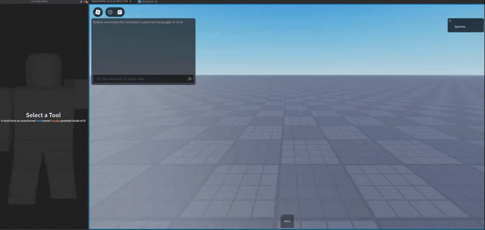Click the cube-shaped topbar icon
Viewport: 485px width, 230px height.
111,12
